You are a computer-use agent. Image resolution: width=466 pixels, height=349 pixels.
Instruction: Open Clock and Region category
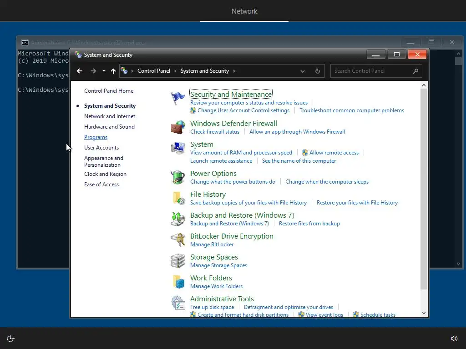[x=105, y=174]
